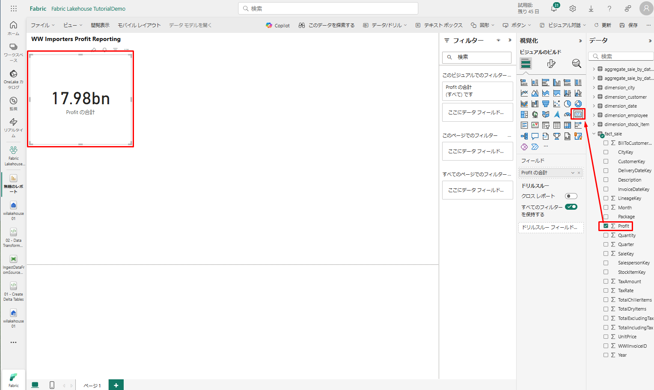Toggle the keep all filters switch

(x=571, y=207)
